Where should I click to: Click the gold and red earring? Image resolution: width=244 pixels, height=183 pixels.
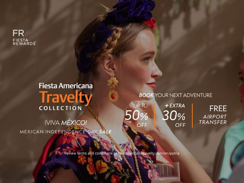(113, 89)
